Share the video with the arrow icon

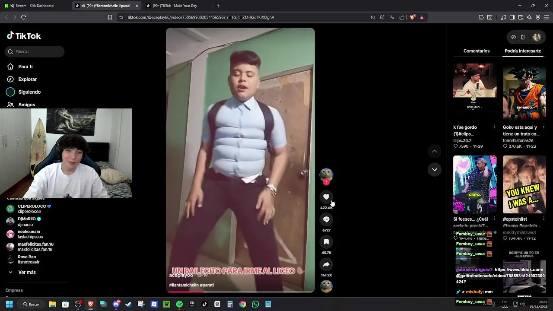click(x=326, y=264)
